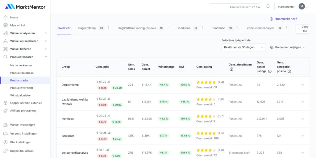Screen dimensions: 316x158
Task: Click info icon next to Gem. aantal listings
Action: [x=270, y=71]
